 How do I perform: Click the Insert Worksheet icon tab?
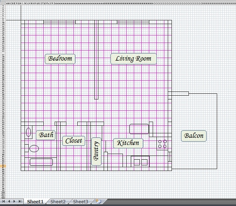98,201
